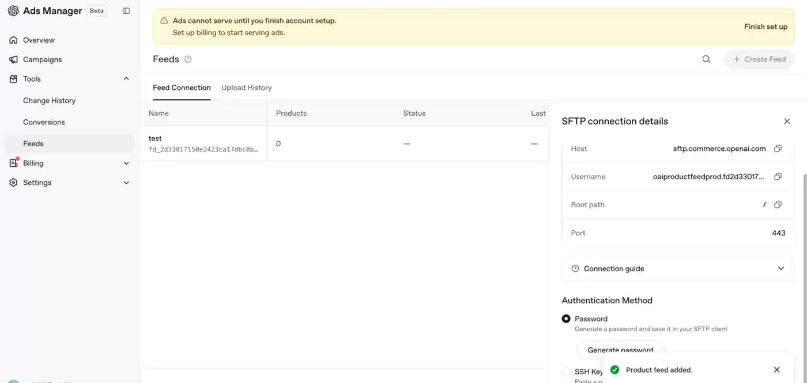Click the Settings gear icon
Image resolution: width=807 pixels, height=383 pixels.
(x=13, y=183)
